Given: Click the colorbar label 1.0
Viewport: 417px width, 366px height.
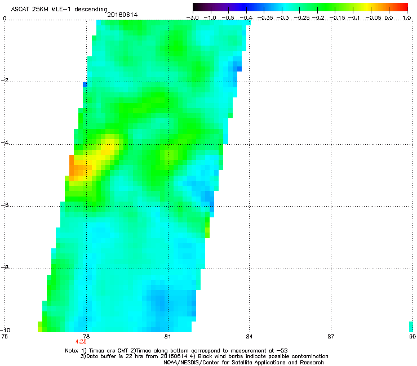Looking at the screenshot, I should coord(407,18).
